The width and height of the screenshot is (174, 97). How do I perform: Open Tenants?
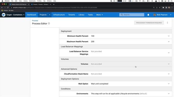[72, 15]
